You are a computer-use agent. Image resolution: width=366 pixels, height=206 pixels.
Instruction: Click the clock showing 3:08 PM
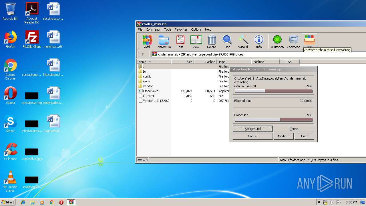[x=351, y=202]
